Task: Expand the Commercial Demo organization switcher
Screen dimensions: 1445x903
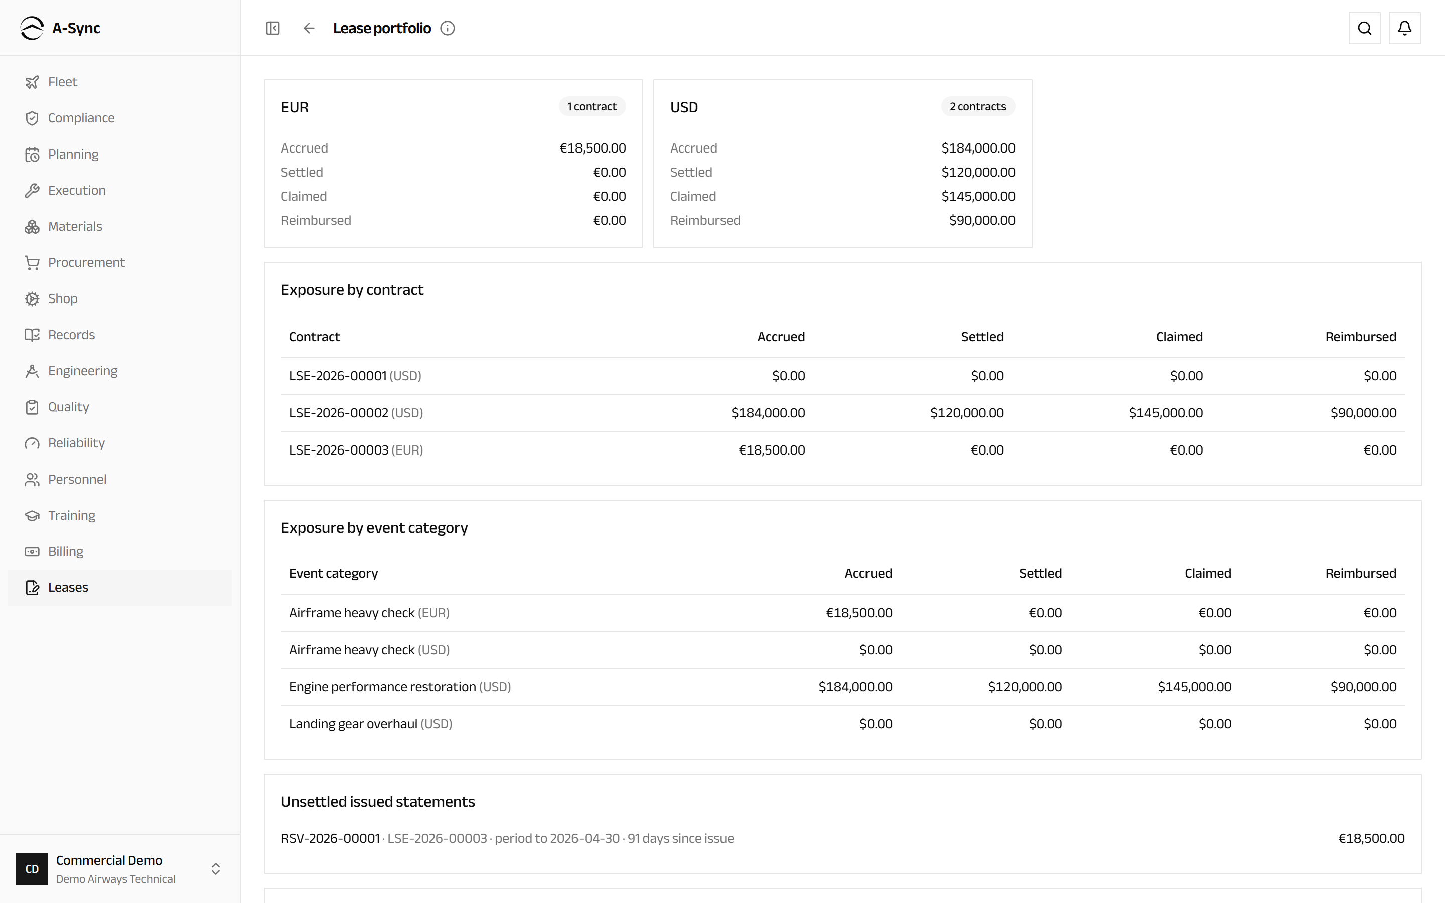Action: pos(216,869)
